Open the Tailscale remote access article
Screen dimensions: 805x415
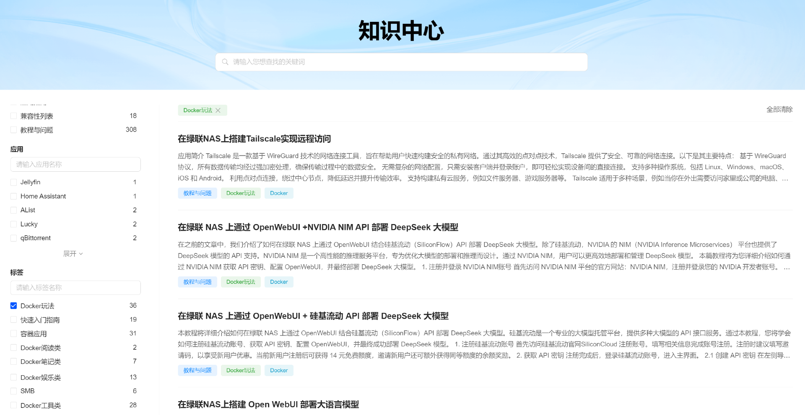point(254,139)
